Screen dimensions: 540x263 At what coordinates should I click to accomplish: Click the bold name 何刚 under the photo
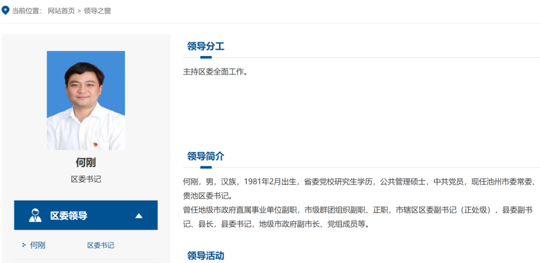[x=86, y=163]
